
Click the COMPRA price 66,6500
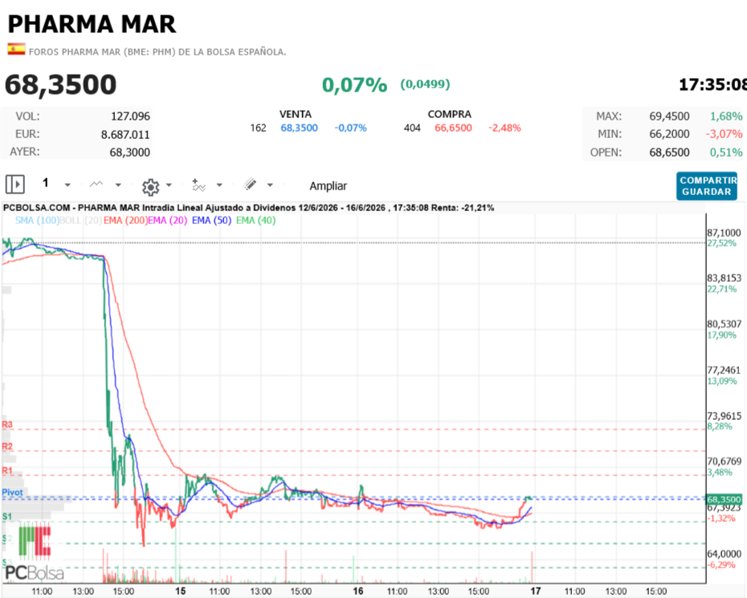pos(453,128)
